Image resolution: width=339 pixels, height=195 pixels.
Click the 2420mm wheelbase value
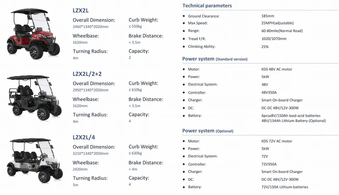click(x=80, y=169)
